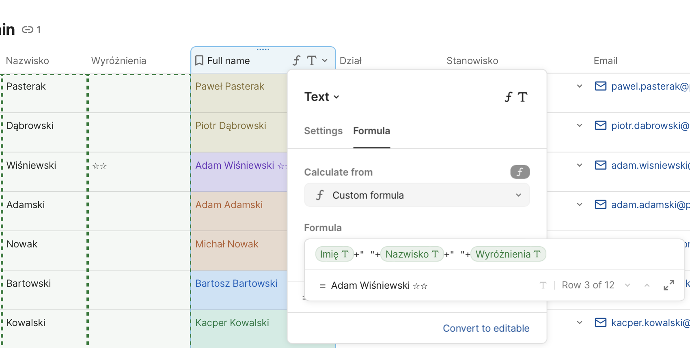Go to previous row in formula preview
The height and width of the screenshot is (348, 690).
(647, 286)
